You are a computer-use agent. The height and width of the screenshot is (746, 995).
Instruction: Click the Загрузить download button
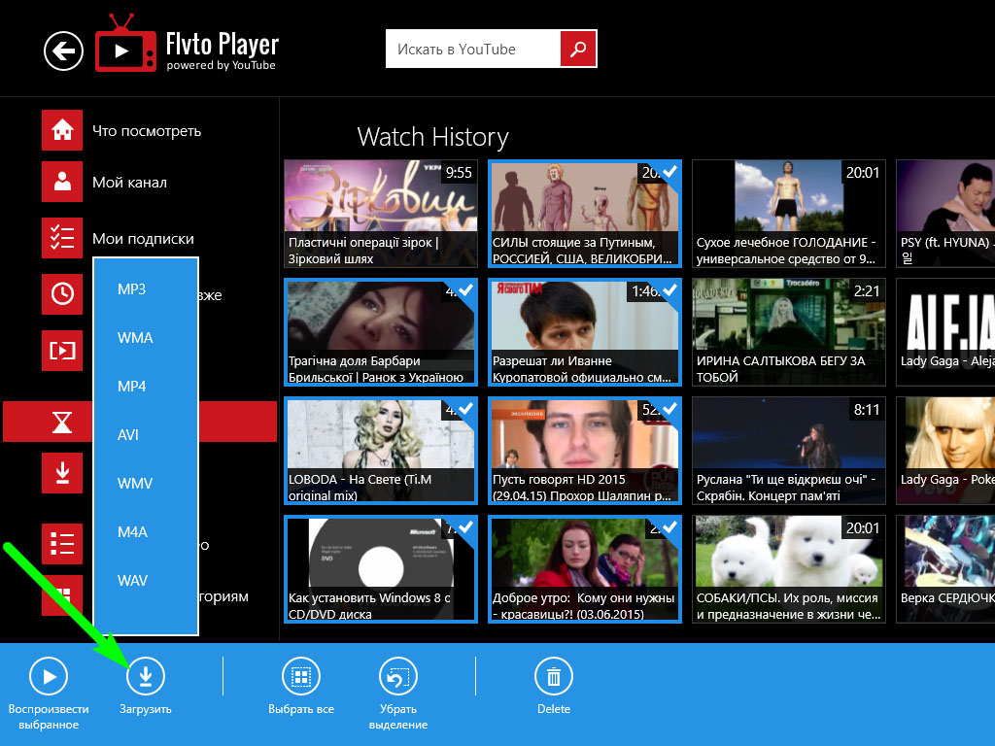coord(146,685)
